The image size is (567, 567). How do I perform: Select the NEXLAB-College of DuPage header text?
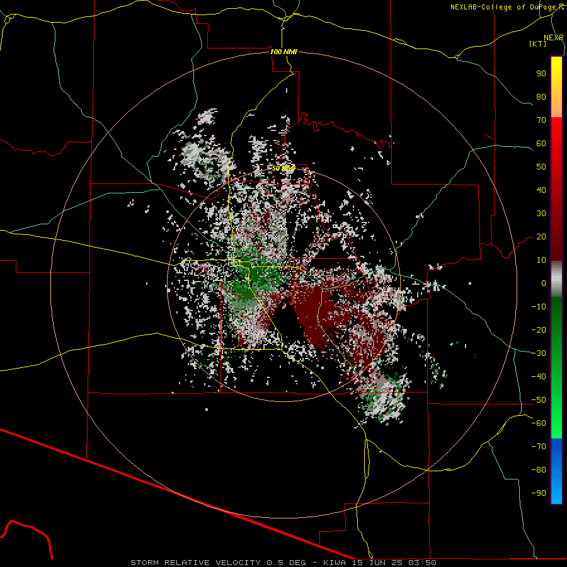(507, 7)
